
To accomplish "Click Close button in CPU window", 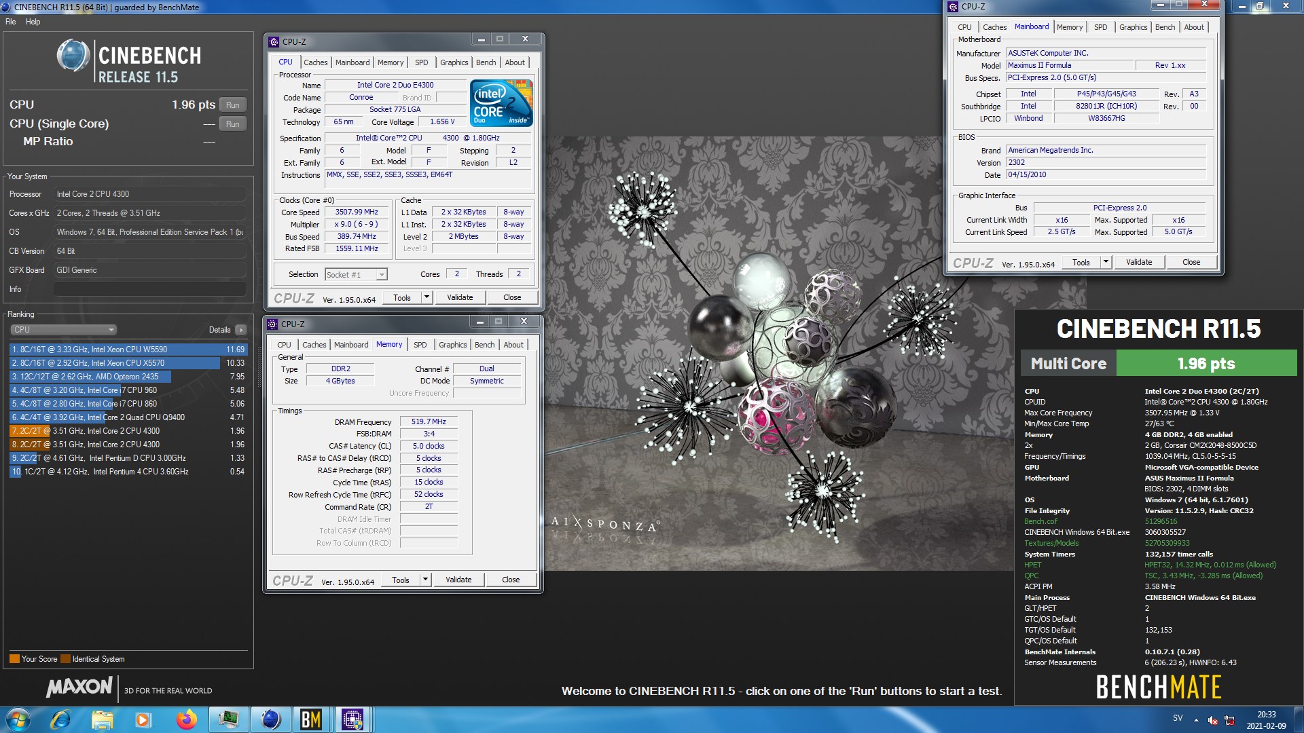I will click(512, 297).
